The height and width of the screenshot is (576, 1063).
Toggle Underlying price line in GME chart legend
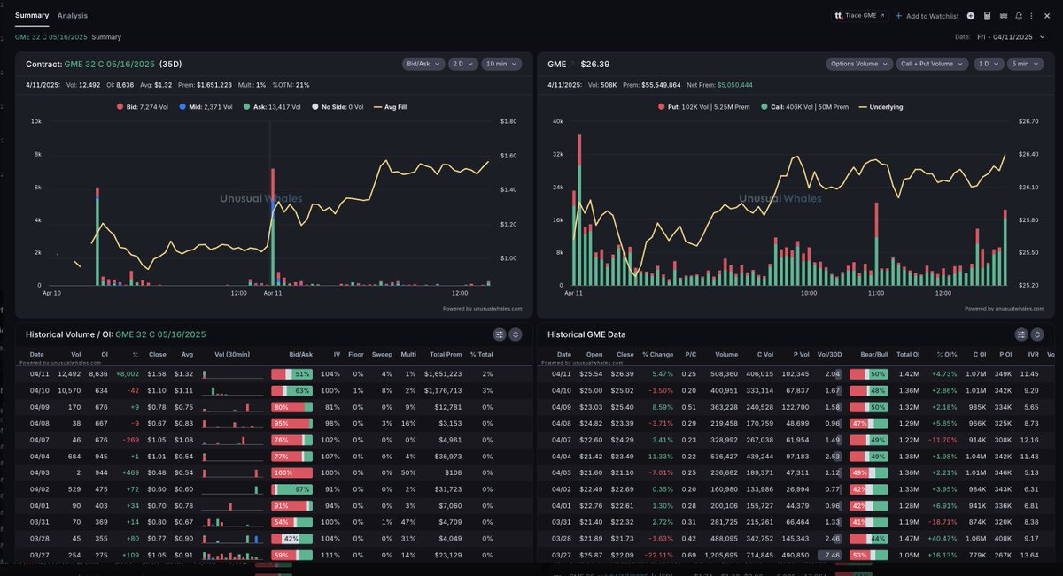[x=882, y=106]
